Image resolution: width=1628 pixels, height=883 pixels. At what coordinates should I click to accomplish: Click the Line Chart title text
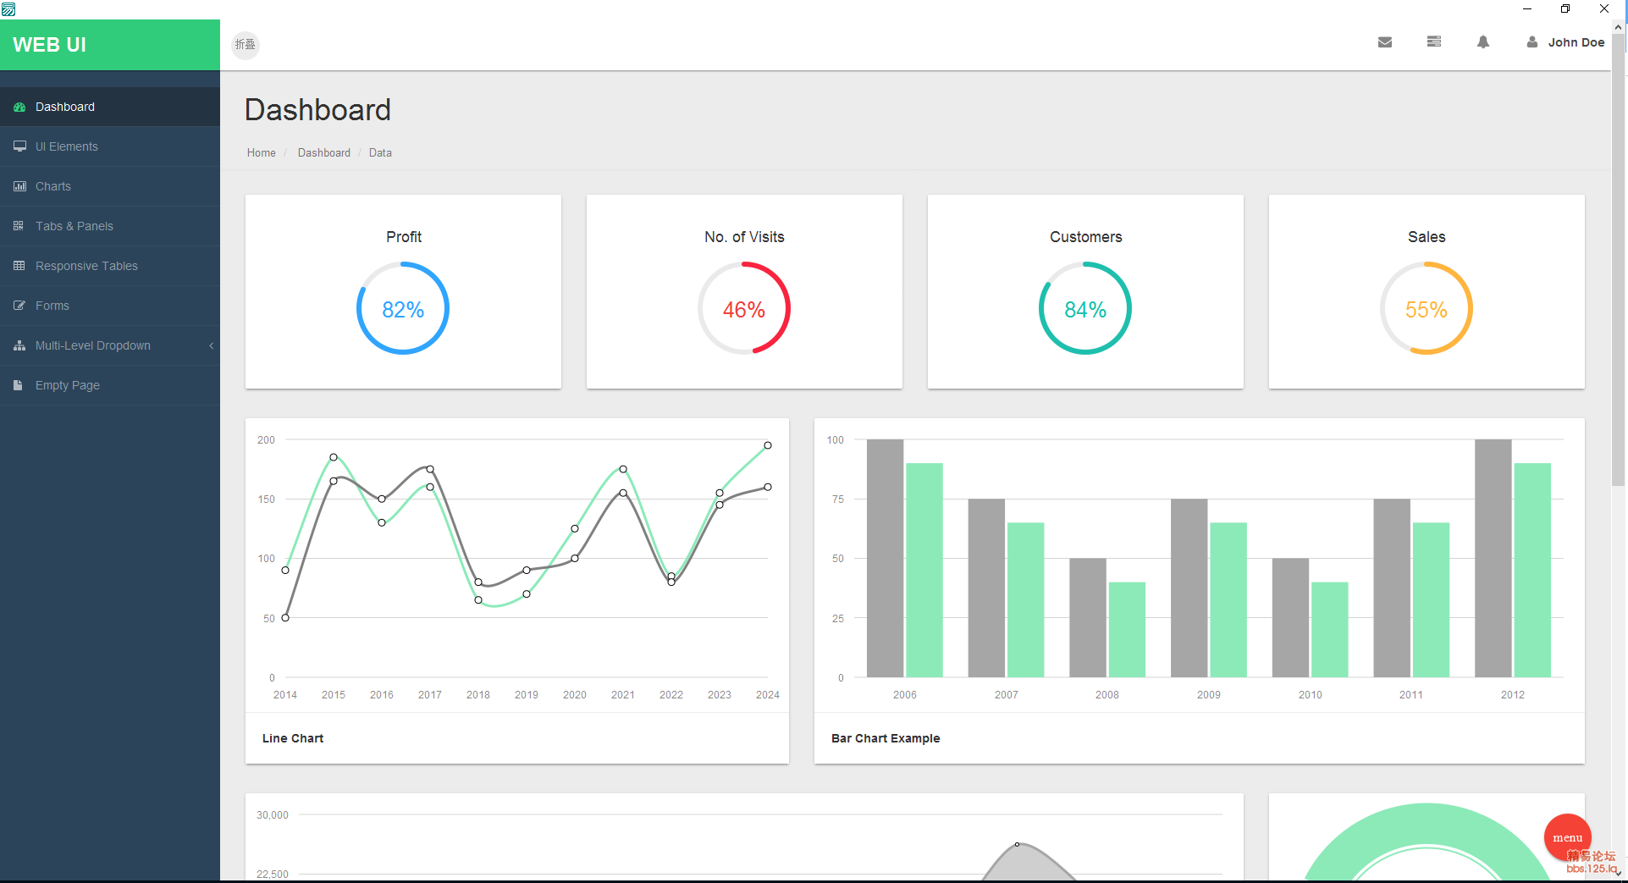(x=293, y=738)
